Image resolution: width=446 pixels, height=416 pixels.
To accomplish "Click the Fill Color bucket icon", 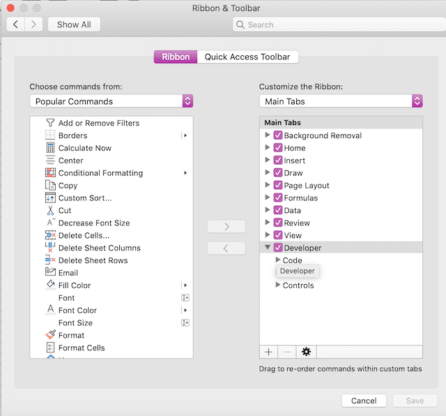I will tap(51, 285).
